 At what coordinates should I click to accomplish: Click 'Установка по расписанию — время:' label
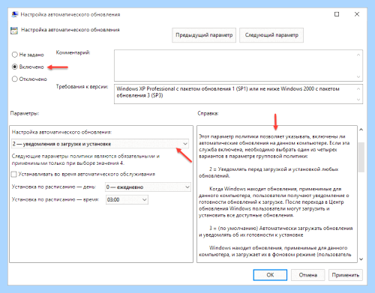tap(55, 199)
